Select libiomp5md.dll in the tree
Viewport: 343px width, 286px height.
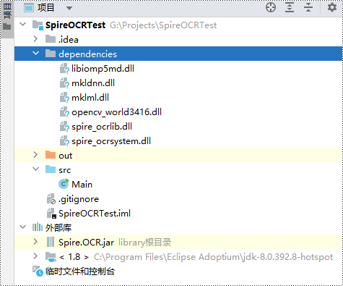[103, 69]
